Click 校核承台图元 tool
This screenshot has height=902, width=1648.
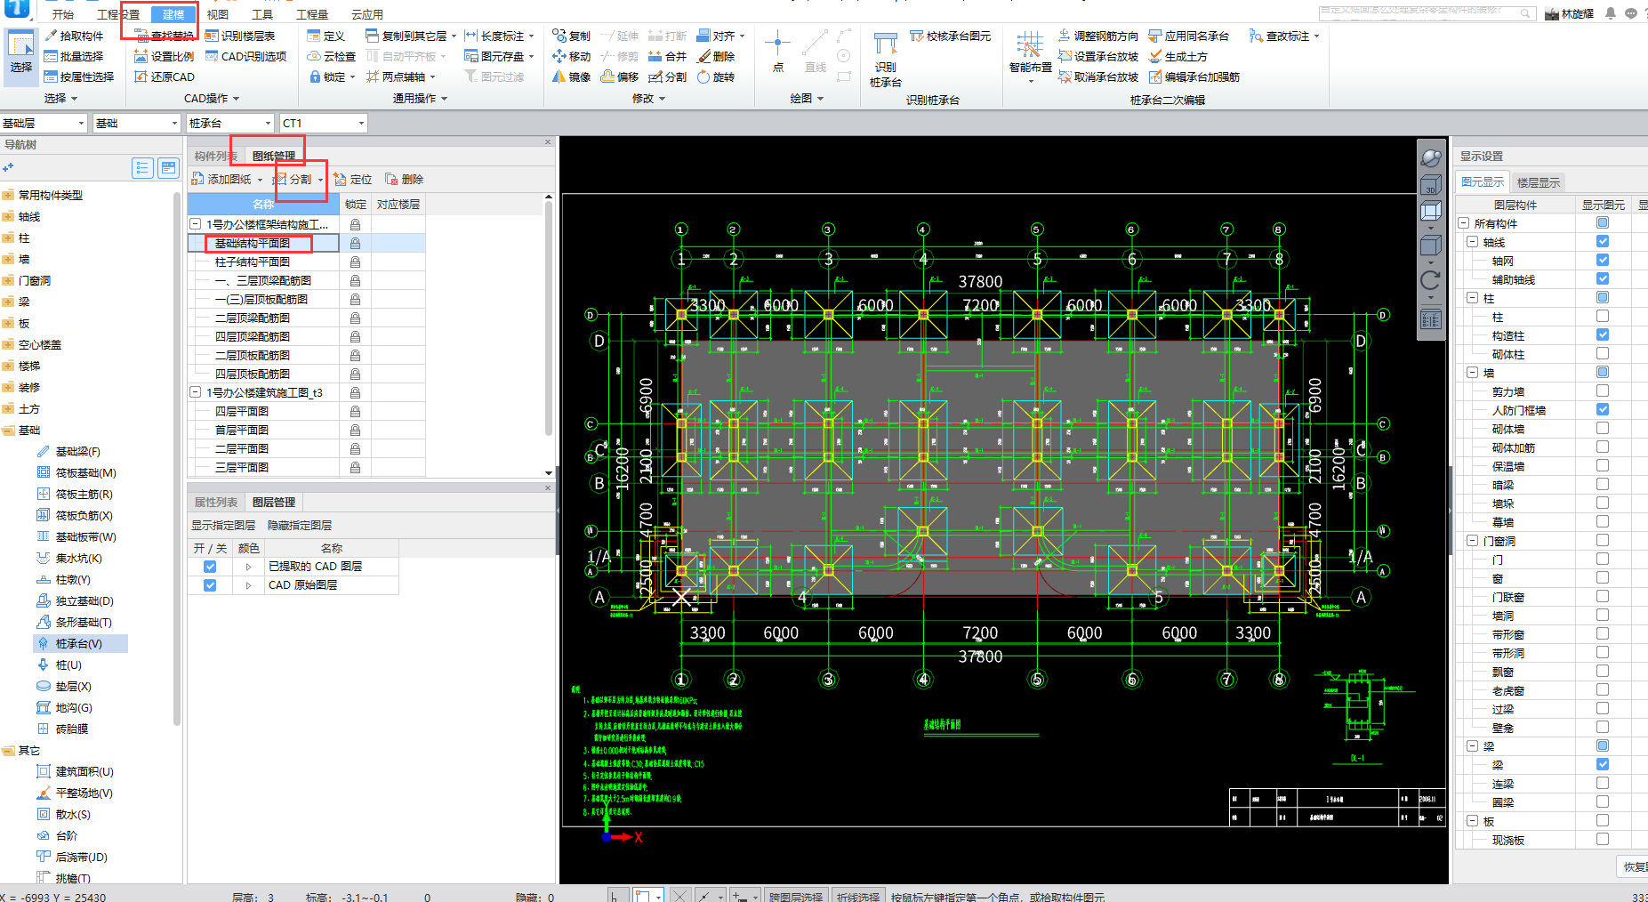pyautogui.click(x=950, y=36)
